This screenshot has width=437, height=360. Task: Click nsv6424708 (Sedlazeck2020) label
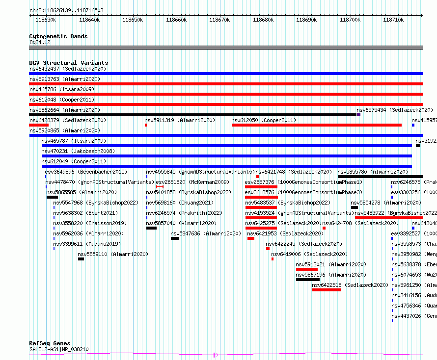coord(360,223)
